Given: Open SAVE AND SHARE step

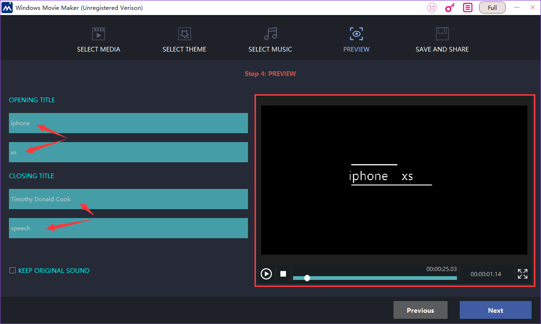Looking at the screenshot, I should click(x=442, y=49).
